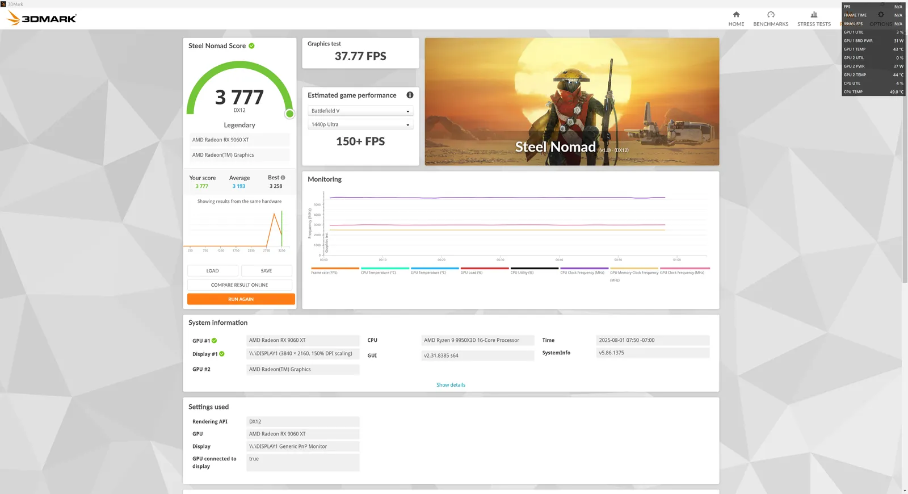The image size is (908, 494).
Task: Click the Steel Nomad benchmark thumbnail image
Action: tap(571, 102)
